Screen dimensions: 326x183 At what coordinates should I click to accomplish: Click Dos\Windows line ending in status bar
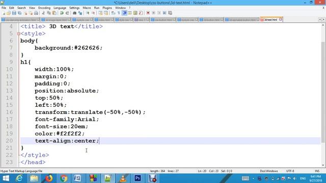(x=269, y=171)
